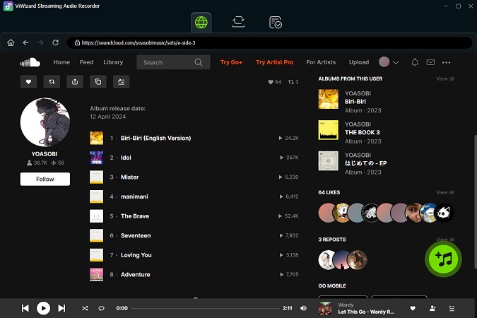Select the manimani track

[194, 196]
